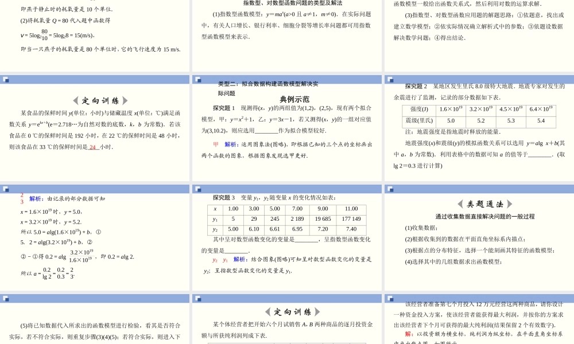Click the corner marker icon on the bottom 定向训练 slide
The image size is (574, 344).
click(198, 299)
